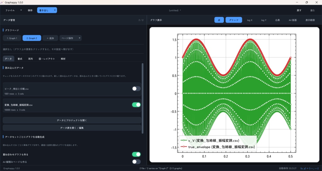322x171 pixels.
Task: Disable the 変換_包絡線_振幅変調.csv data toggle
Action: tap(136, 105)
